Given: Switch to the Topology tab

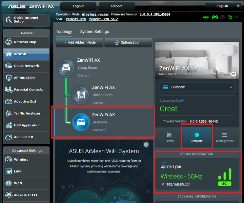Looking at the screenshot, I should coord(64,32).
